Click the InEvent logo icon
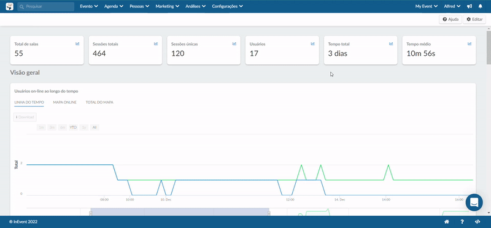The height and width of the screenshot is (228, 491). click(10, 6)
